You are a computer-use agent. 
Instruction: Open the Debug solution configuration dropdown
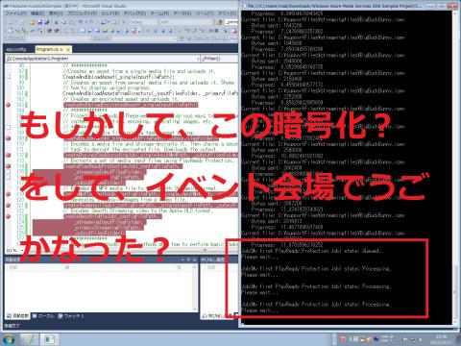[x=143, y=22]
